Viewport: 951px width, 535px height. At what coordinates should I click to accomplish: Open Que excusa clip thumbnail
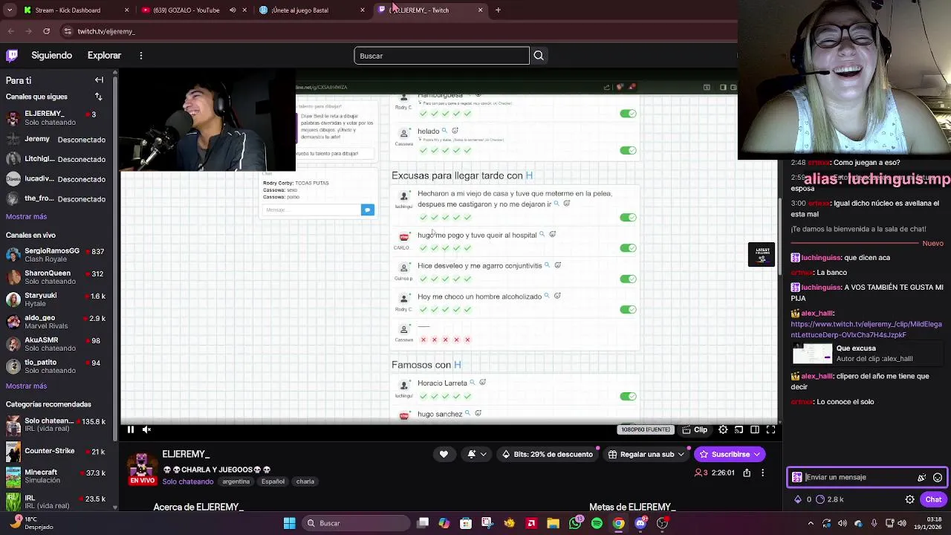coord(811,353)
